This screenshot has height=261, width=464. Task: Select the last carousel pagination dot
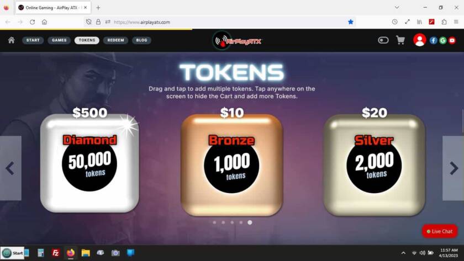coord(250,222)
